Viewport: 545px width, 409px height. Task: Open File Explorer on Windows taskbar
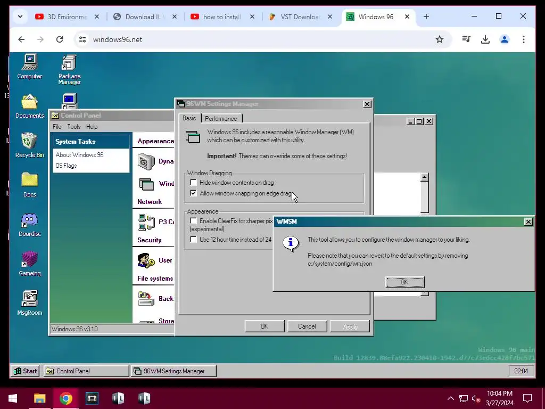39,398
